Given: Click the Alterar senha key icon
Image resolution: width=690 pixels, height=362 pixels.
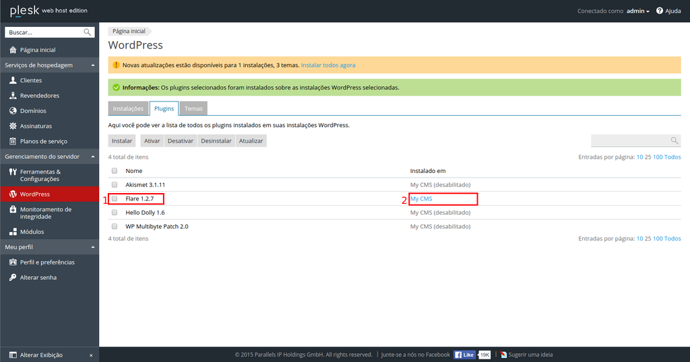Looking at the screenshot, I should pos(13,277).
